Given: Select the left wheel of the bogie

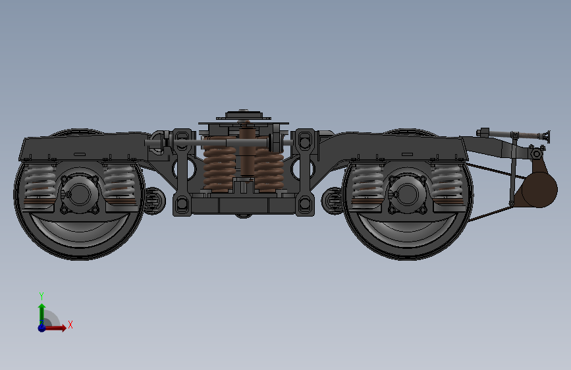Looking at the screenshot, I should click(80, 194).
